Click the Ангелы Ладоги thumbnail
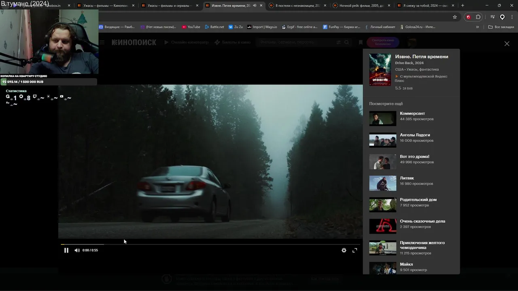The width and height of the screenshot is (518, 291). 383,140
